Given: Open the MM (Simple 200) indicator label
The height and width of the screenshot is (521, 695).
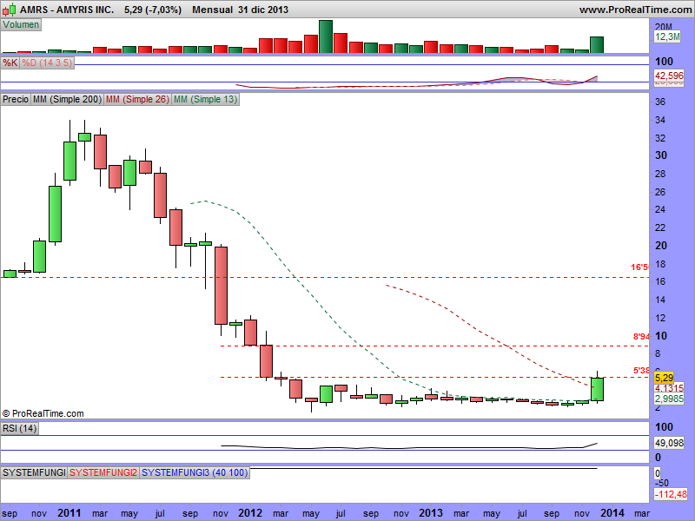Looking at the screenshot, I should 67,99.
